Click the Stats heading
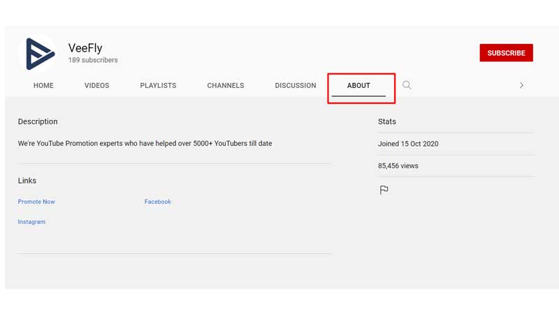Screen dimensions: 559x314 tap(387, 121)
